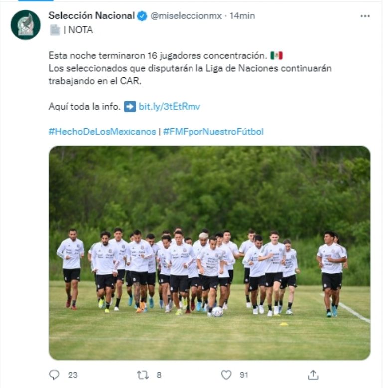Screen dimensions: 383x388
Task: Open the team training photo
Action: 209,253
